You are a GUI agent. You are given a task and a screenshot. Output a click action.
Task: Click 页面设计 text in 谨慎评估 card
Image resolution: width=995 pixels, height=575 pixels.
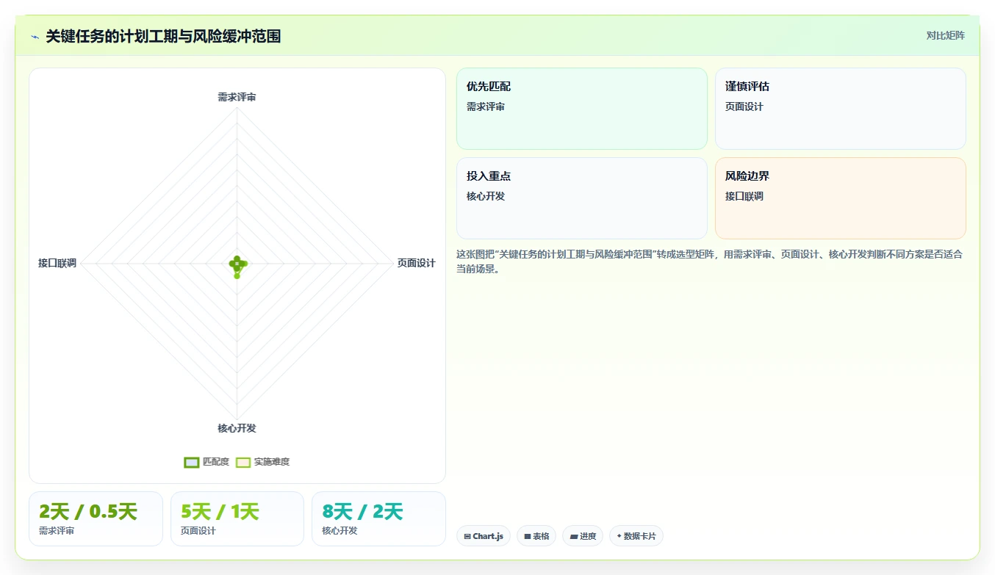click(x=744, y=106)
